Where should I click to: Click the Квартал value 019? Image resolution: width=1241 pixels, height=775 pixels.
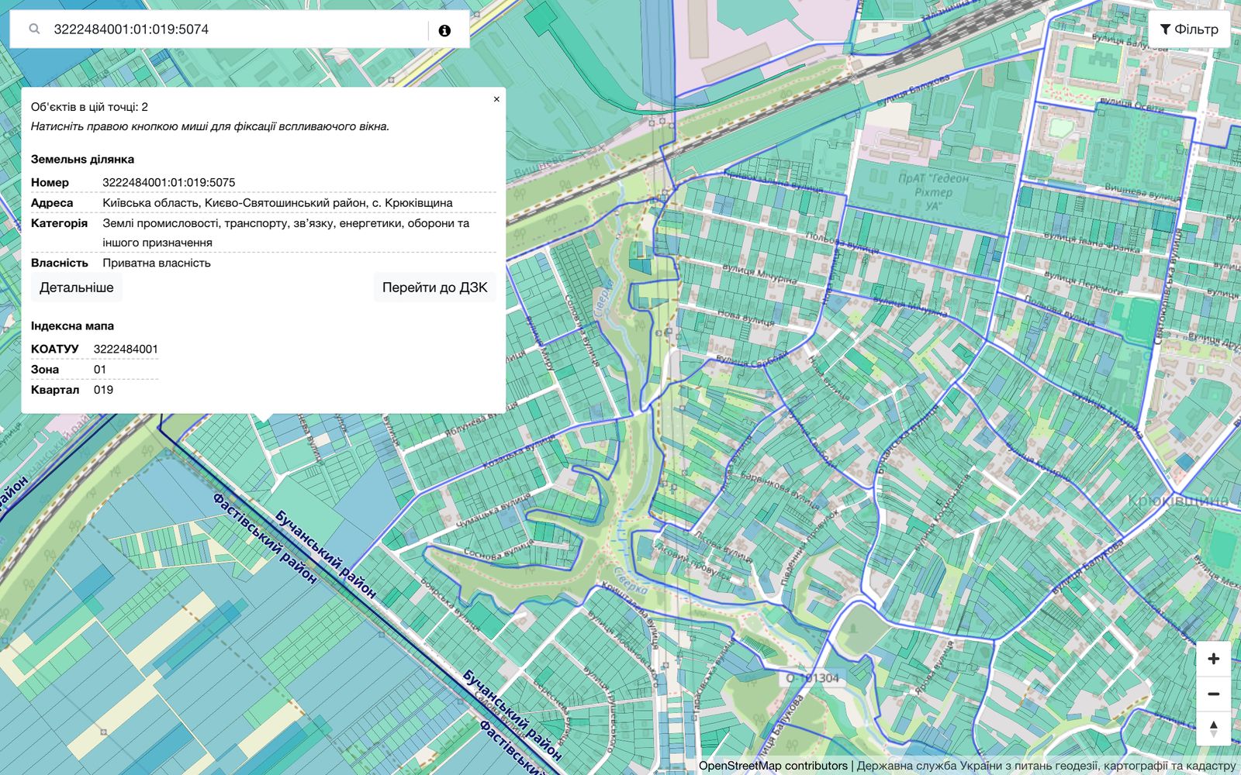coord(103,390)
